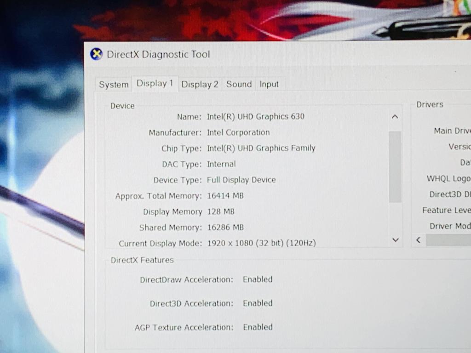The height and width of the screenshot is (353, 471).
Task: Click the Enabled status for DirectDraw Acceleration
Action: coord(258,279)
